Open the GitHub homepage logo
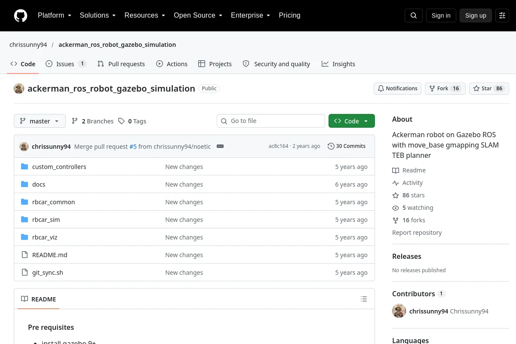This screenshot has width=516, height=344. 21,15
